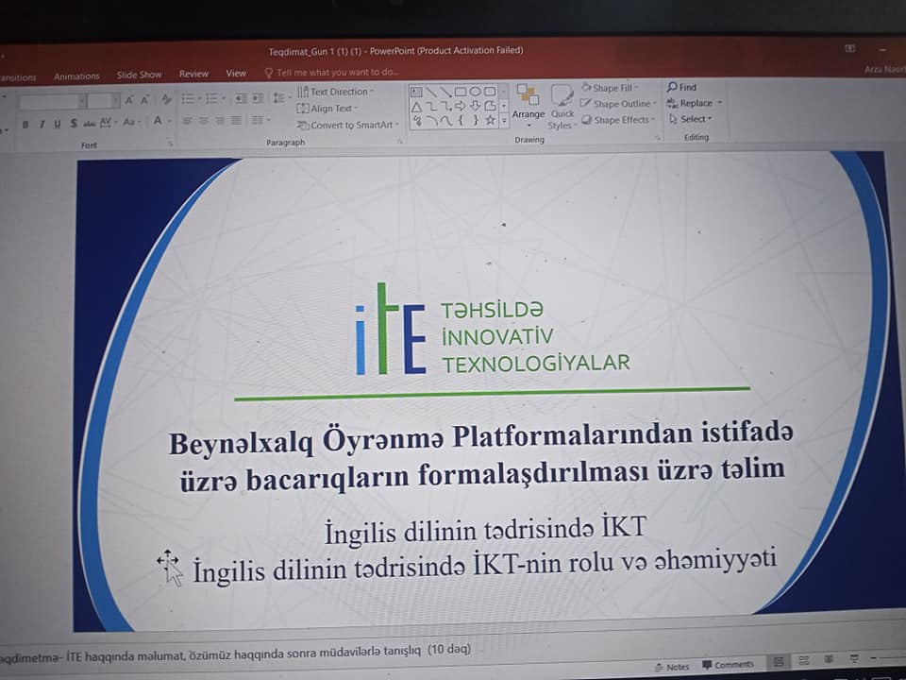
Task: Open Character Spacing dropdown
Action: pos(108,123)
